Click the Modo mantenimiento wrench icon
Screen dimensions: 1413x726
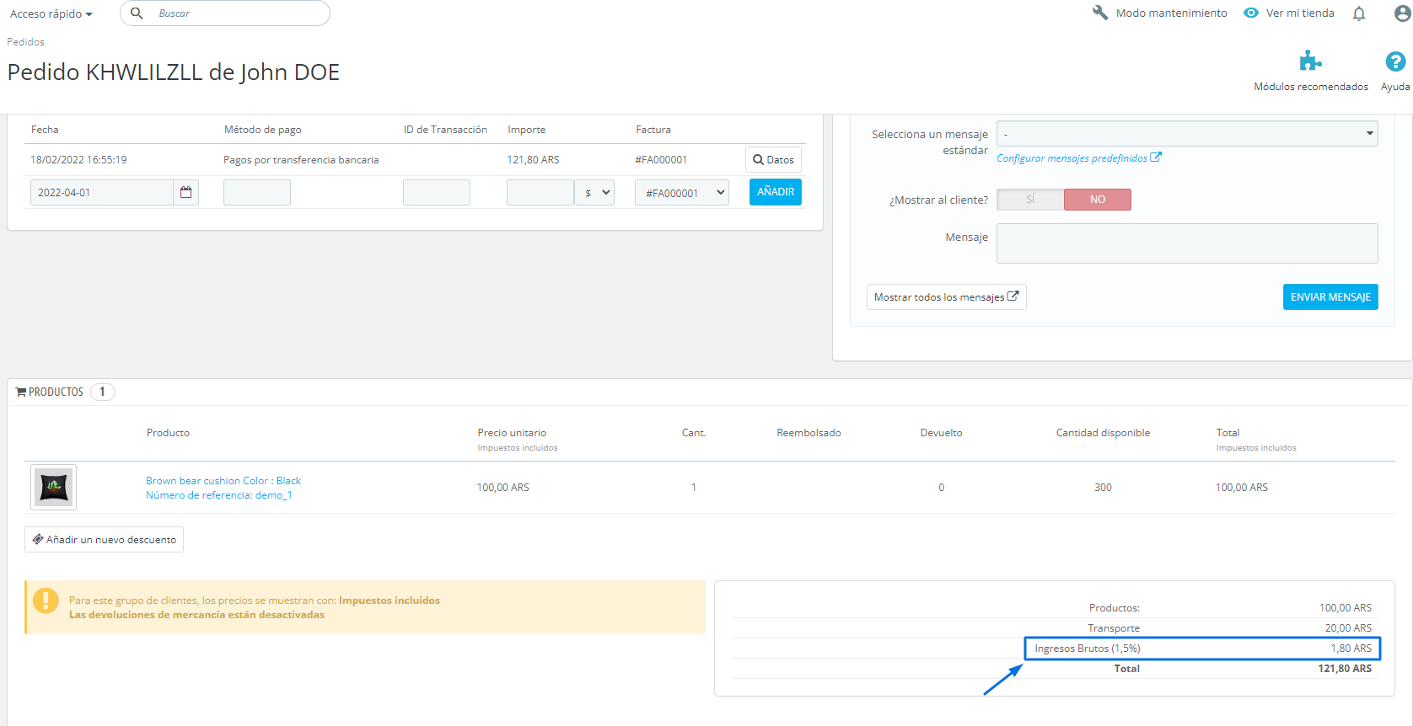point(1100,13)
